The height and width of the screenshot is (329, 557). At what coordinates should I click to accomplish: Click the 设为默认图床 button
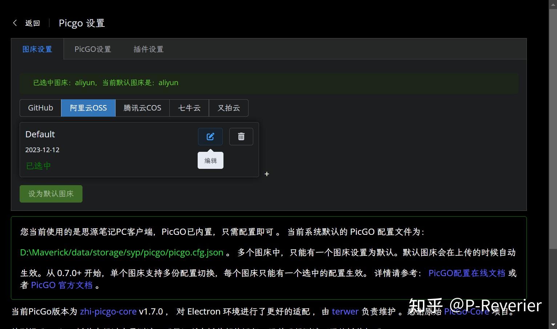click(x=51, y=193)
